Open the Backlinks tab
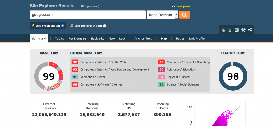 (98, 38)
